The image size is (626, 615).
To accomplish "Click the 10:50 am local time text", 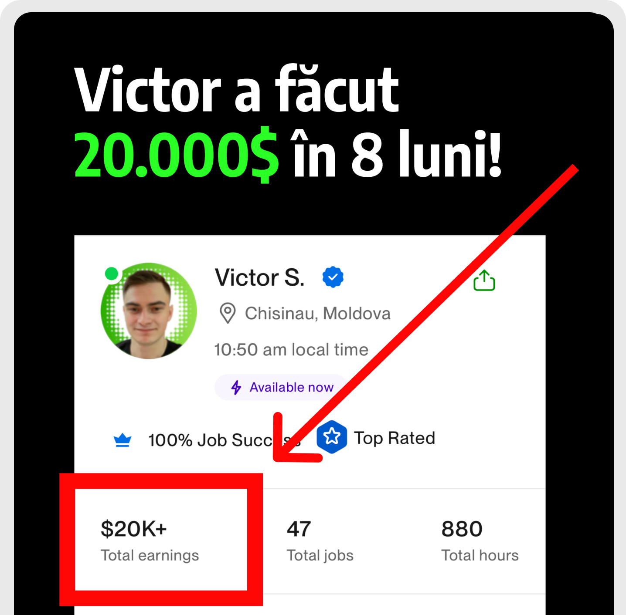I will click(291, 350).
